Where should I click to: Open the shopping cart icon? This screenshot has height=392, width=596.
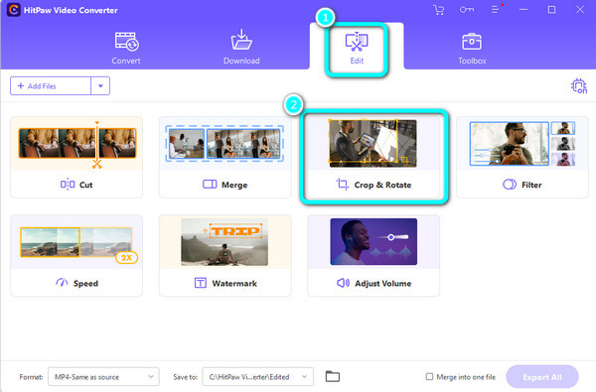click(x=439, y=10)
